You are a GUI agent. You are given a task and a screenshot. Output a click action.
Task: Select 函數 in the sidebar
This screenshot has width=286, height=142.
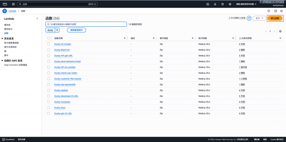(x=6, y=33)
